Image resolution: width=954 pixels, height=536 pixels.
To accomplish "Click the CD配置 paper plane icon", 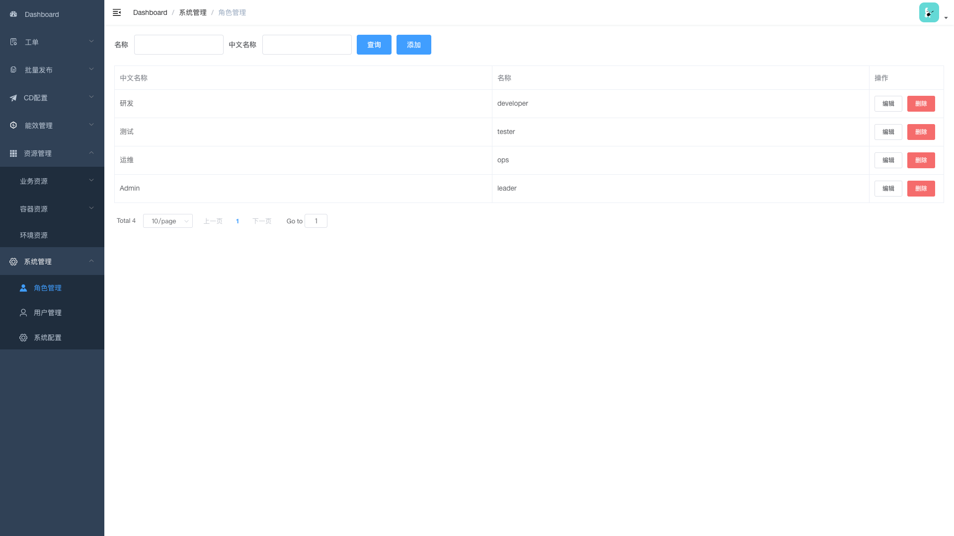I will pyautogui.click(x=13, y=98).
